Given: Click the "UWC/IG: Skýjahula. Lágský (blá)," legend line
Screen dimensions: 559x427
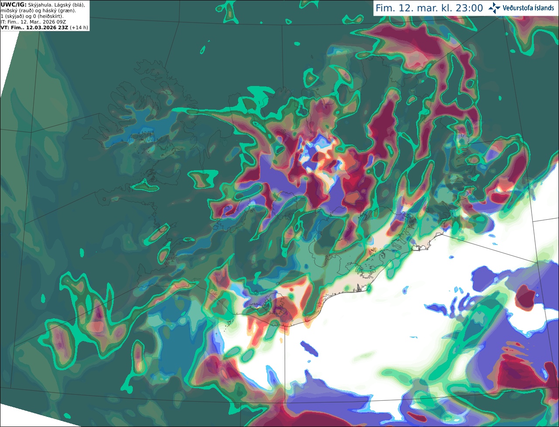Looking at the screenshot, I should pos(43,4).
